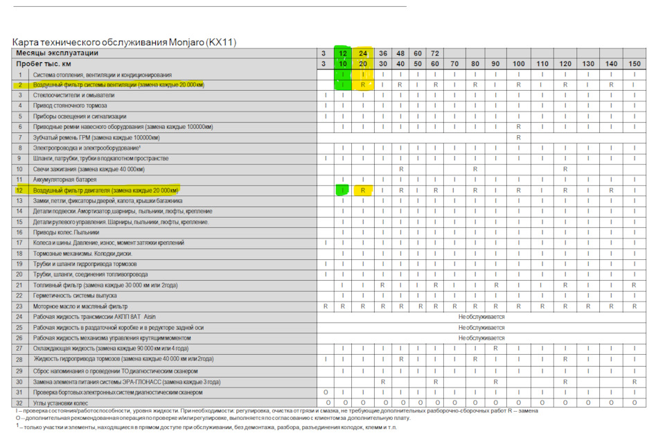Click the '70' mileage column header
This screenshot has height=438, width=665.
pos(454,64)
